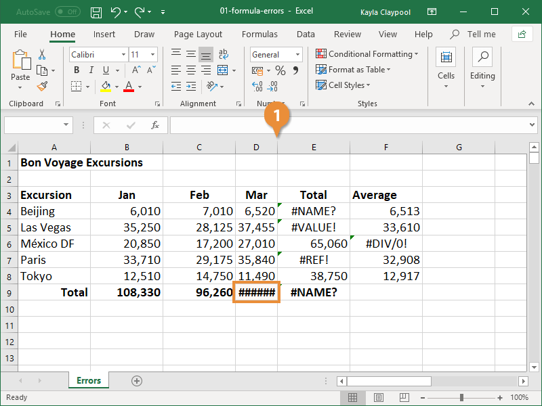Click the Save icon in title bar
The width and height of the screenshot is (542, 406).
pyautogui.click(x=96, y=12)
